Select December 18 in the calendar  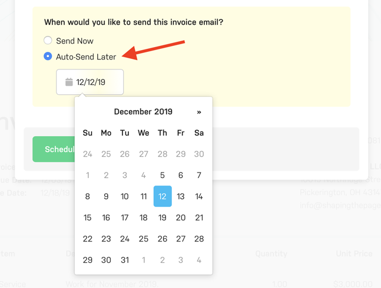tap(143, 218)
